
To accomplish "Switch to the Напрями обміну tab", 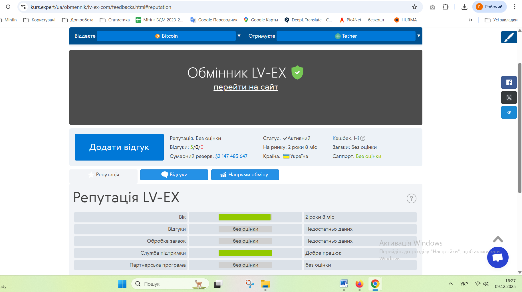I will (245, 175).
